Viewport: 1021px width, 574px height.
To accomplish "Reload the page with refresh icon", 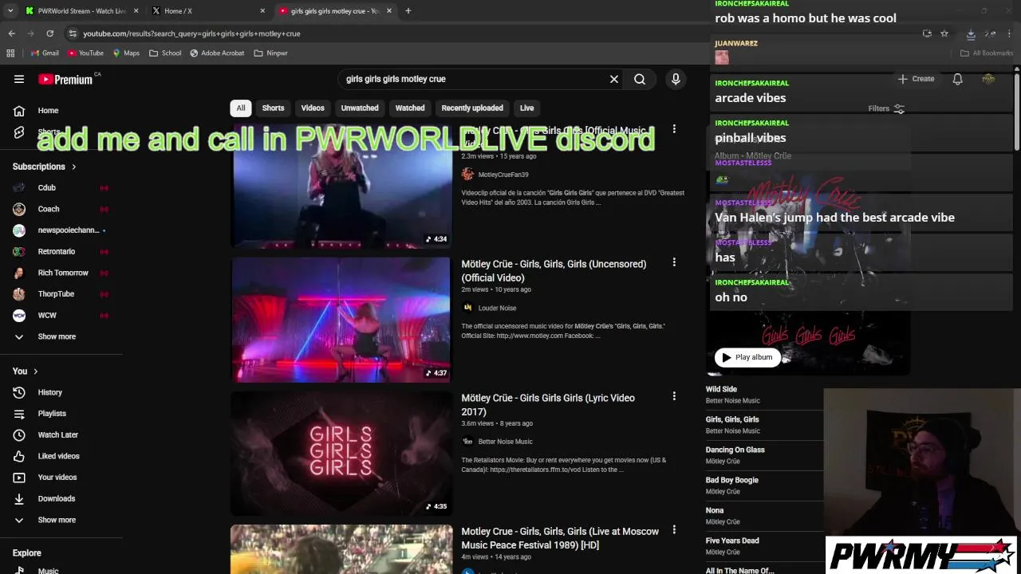I will click(x=49, y=33).
